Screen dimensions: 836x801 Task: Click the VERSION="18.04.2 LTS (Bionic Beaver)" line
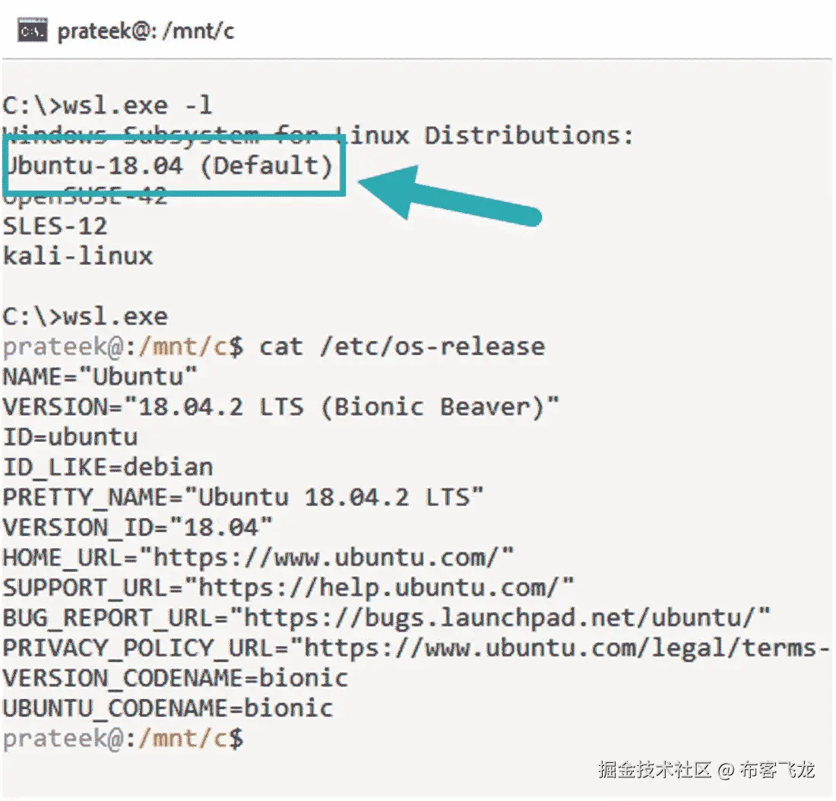pos(280,407)
